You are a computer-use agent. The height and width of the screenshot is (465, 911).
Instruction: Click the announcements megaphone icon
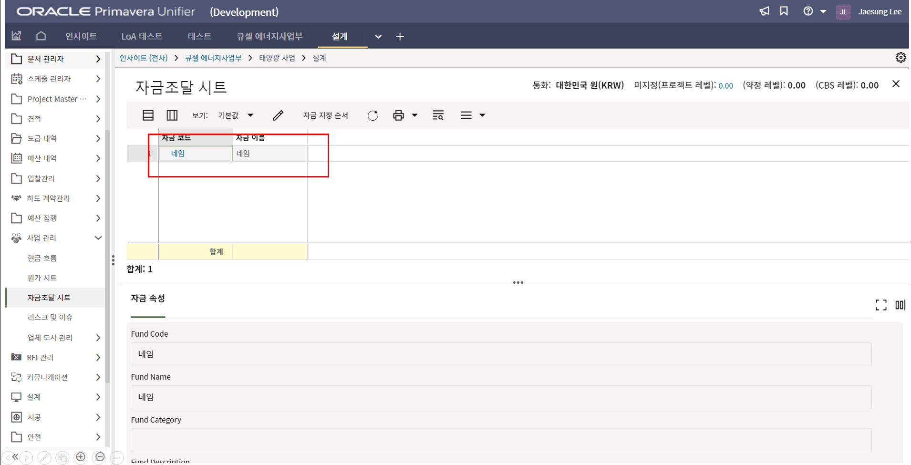[764, 11]
